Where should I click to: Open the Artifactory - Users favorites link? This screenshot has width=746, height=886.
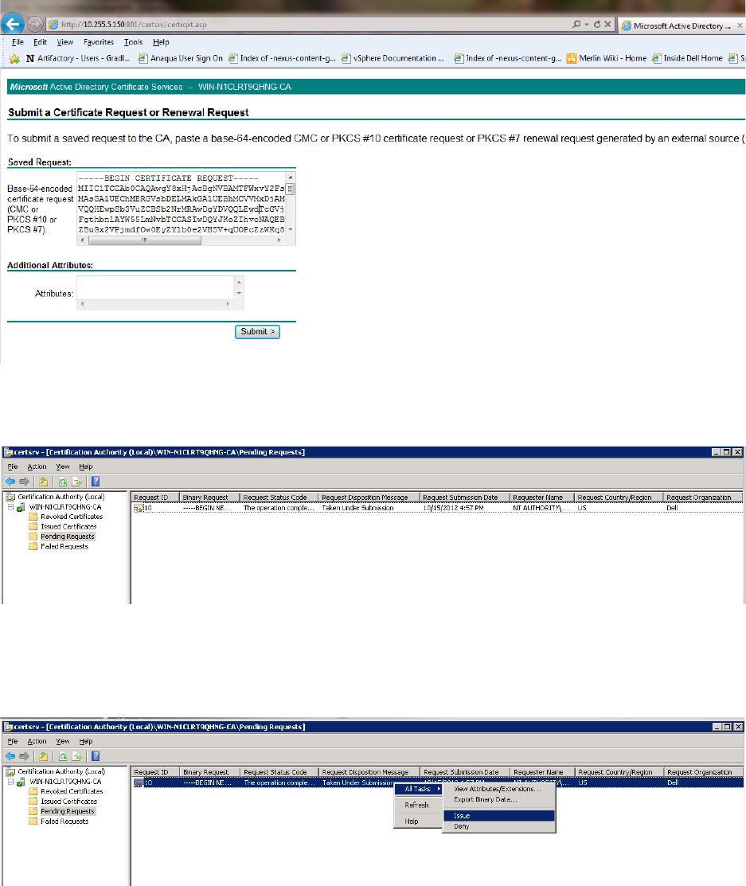click(78, 58)
